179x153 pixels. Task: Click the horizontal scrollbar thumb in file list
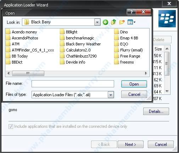[28, 73]
